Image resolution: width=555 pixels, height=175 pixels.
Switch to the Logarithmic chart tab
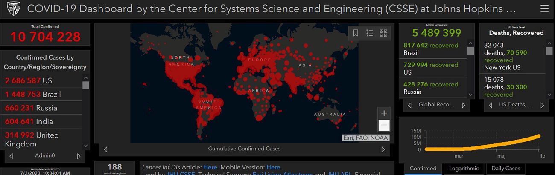pos(464,169)
